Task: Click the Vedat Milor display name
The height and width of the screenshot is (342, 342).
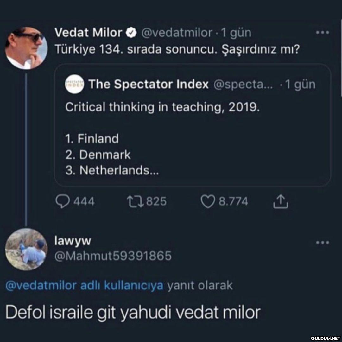Action: coord(88,32)
